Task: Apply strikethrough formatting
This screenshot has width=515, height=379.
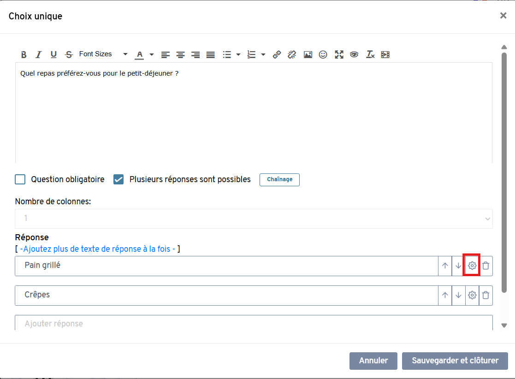Action: [69, 54]
